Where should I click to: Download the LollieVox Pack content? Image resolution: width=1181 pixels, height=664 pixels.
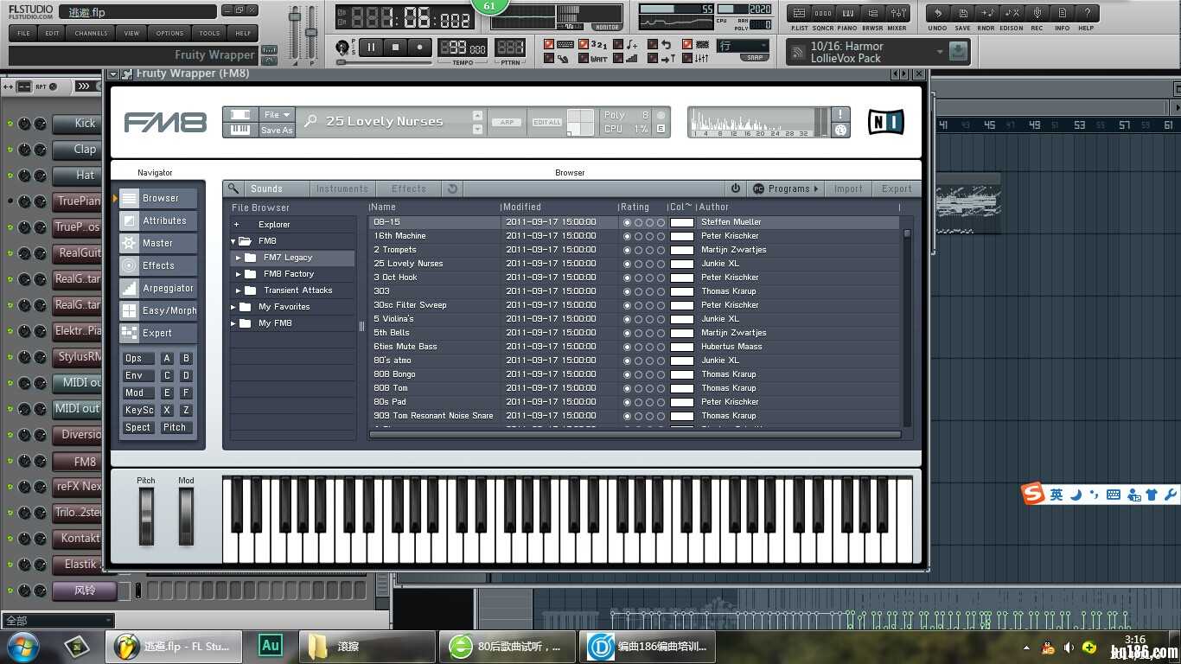tap(957, 52)
